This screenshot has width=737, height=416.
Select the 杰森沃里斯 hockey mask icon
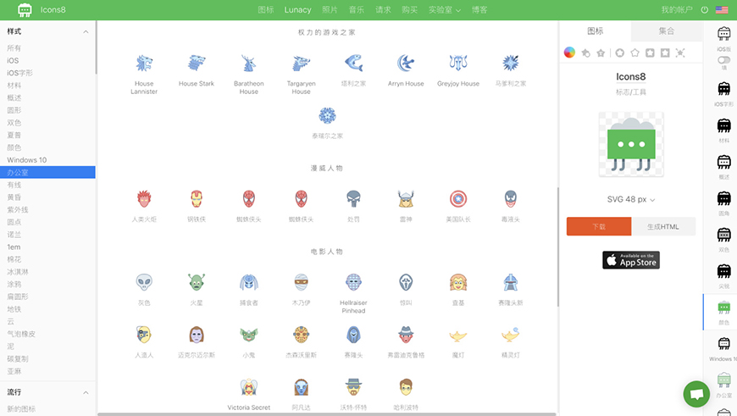coord(301,335)
